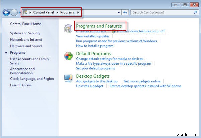Open User Accounts and Family Safety
The height and width of the screenshot is (138, 201).
[29, 61]
